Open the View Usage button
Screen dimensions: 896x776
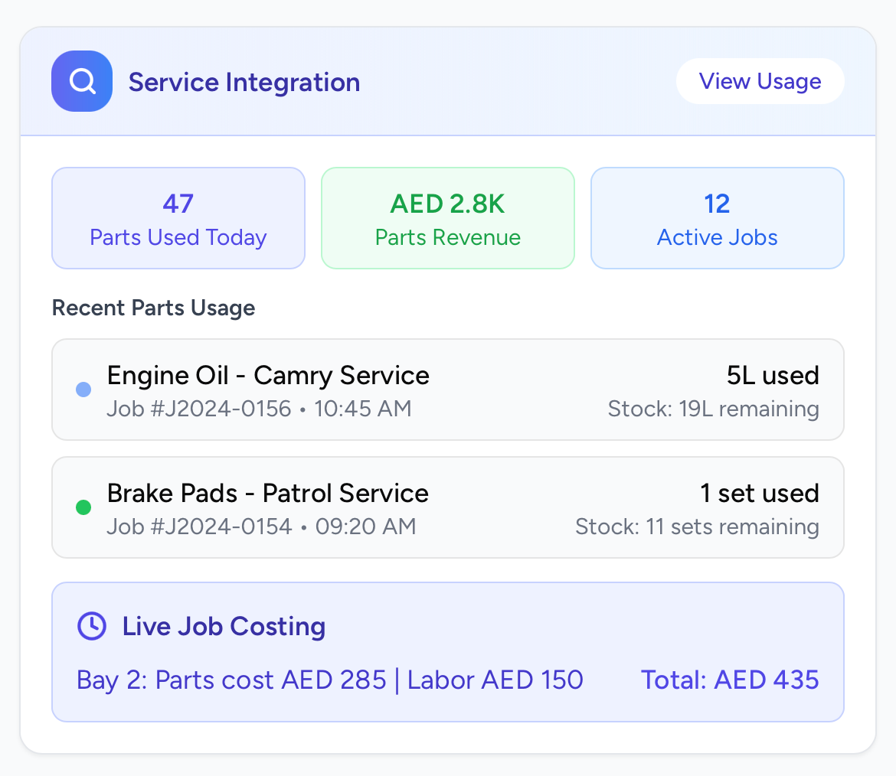click(760, 81)
